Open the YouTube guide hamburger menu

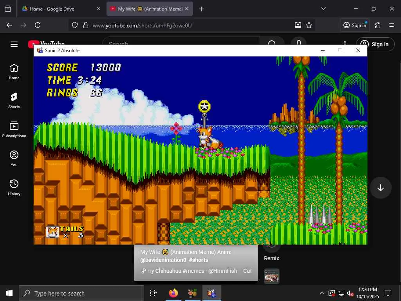tap(14, 44)
